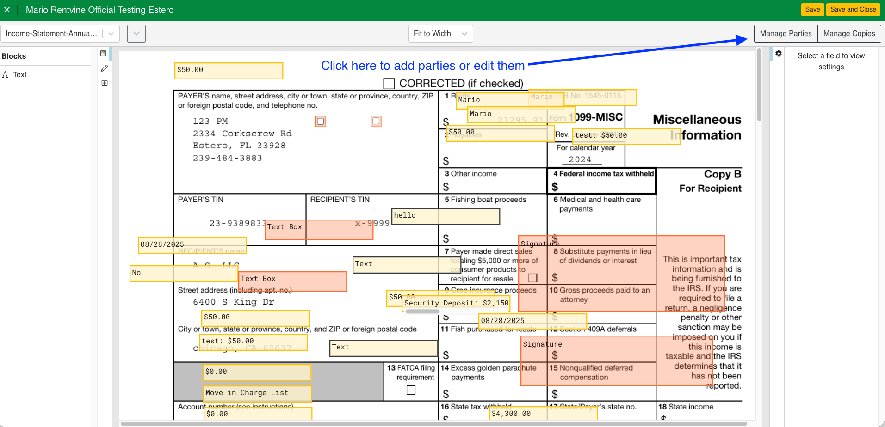Add a Text block from the Blocks panel
Screen dimensions: 885x427
(x=19, y=75)
